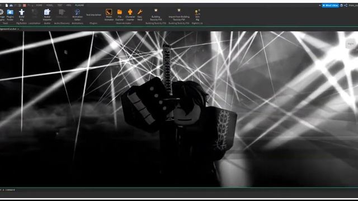Open the Animation Editor
Screen dimensions: 358x201
(77, 15)
